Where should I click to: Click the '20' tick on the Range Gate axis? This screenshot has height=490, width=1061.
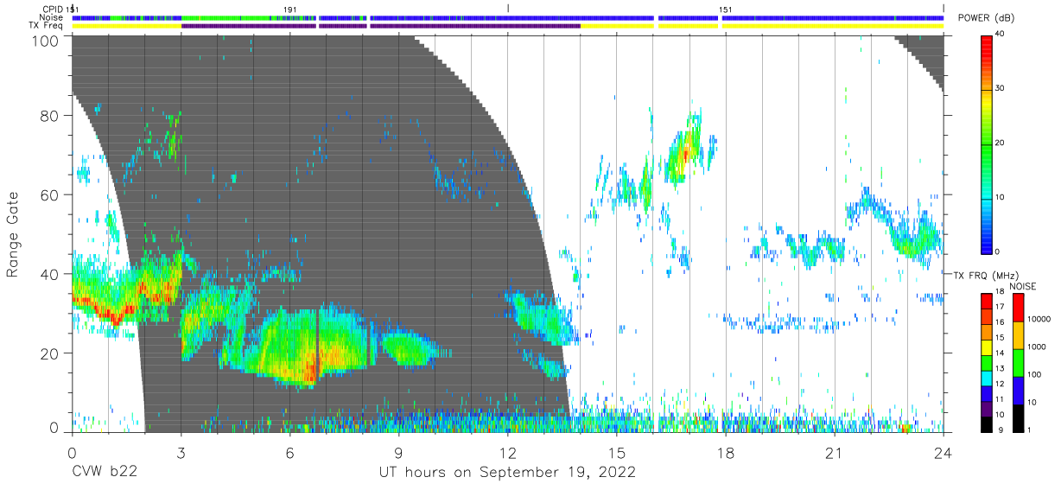point(50,352)
